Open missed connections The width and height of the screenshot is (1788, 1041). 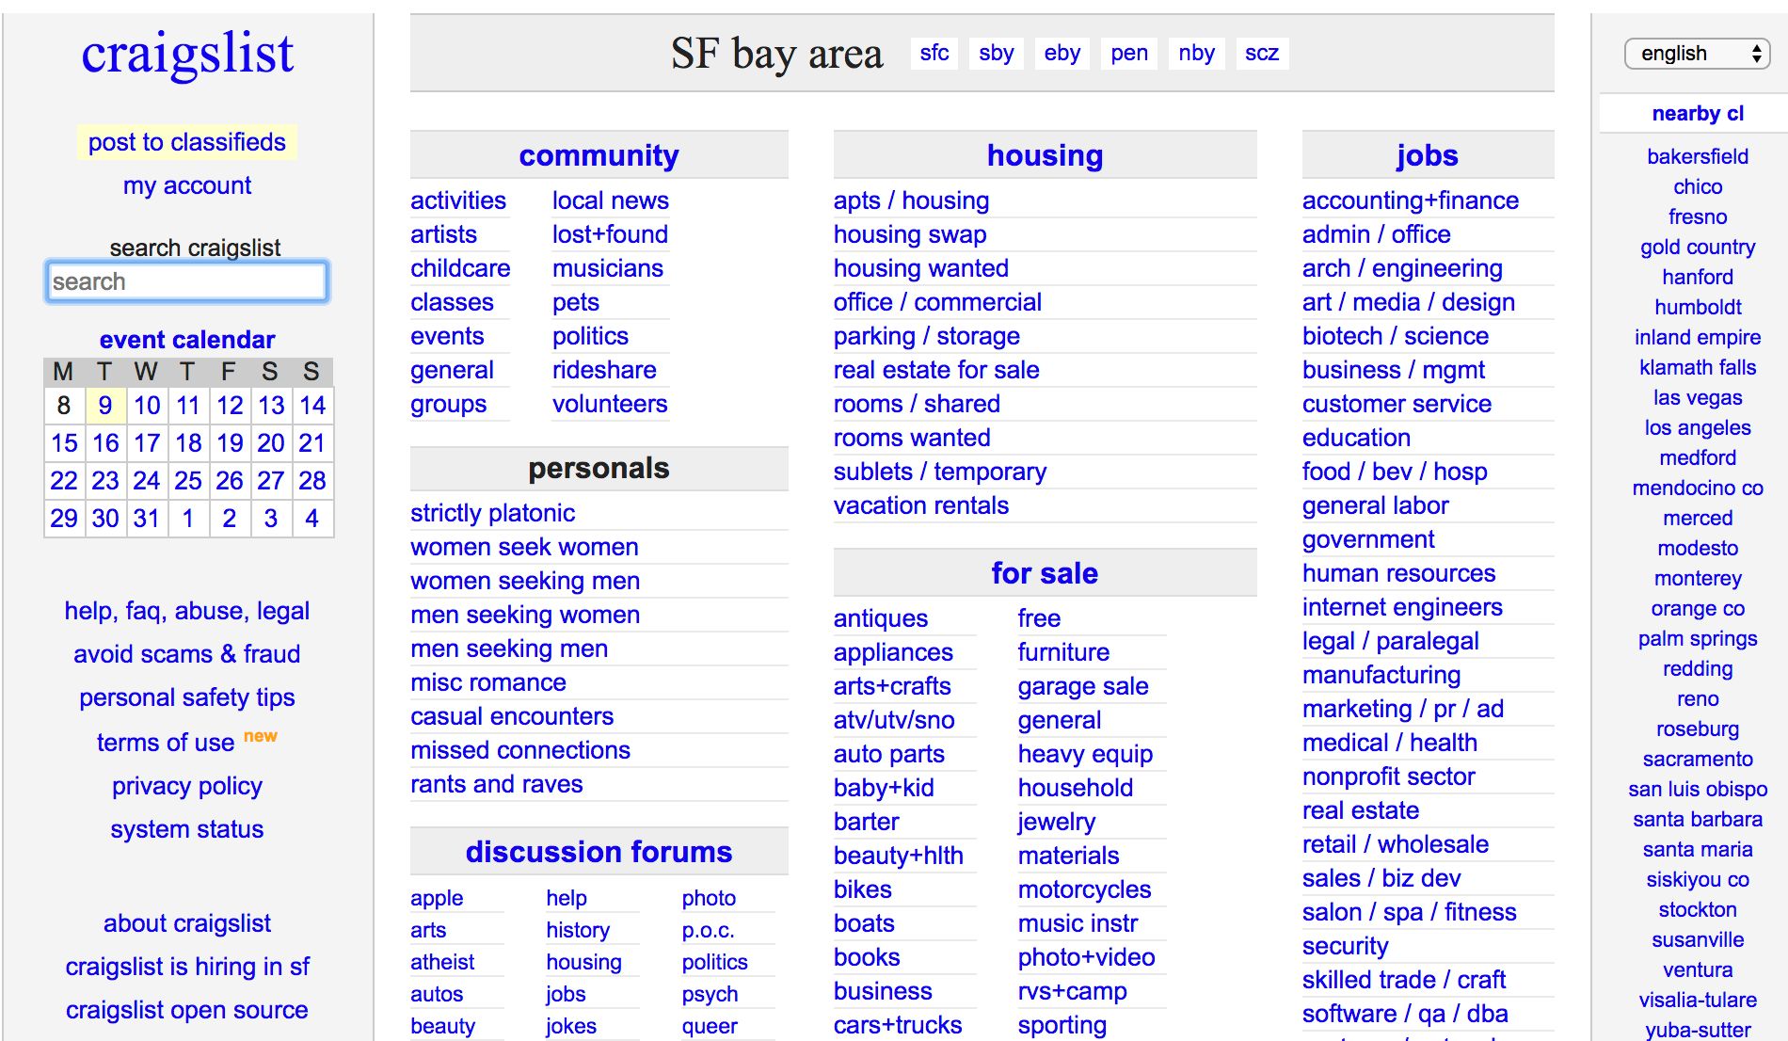[520, 750]
